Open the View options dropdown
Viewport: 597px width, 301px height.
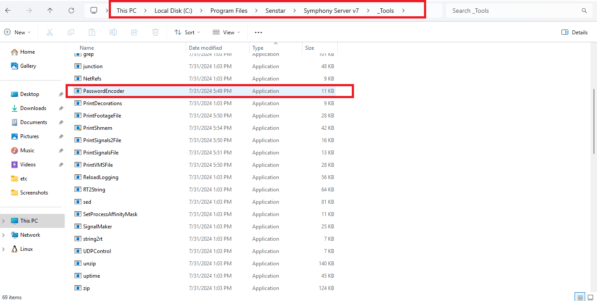pos(226,32)
